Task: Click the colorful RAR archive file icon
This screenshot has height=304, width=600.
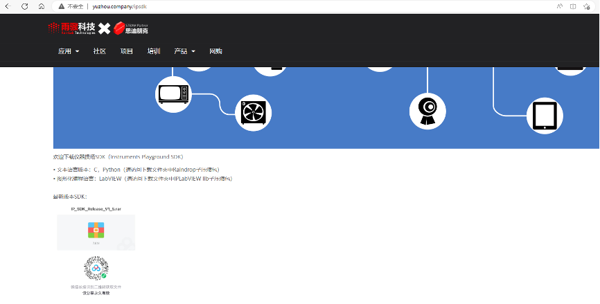Action: pos(96,231)
